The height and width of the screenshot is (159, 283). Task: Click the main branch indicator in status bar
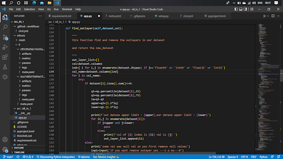tap(8, 157)
